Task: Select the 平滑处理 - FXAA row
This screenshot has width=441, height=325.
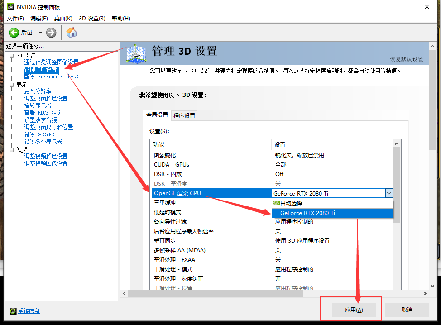Action: 272,260
